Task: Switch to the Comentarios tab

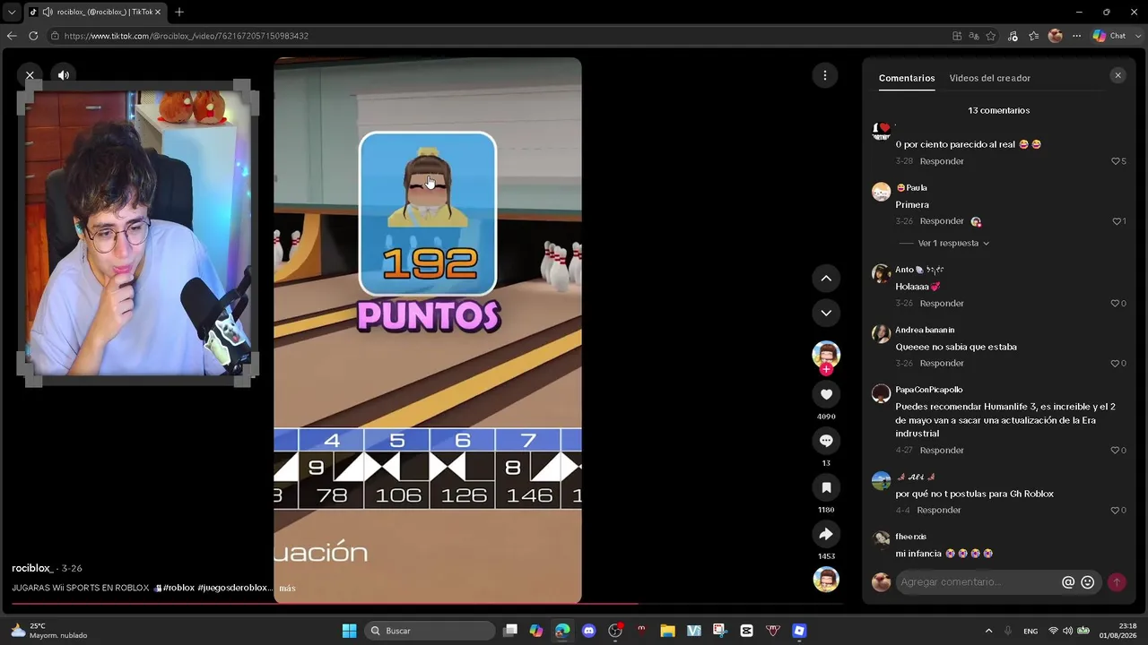Action: point(907,78)
